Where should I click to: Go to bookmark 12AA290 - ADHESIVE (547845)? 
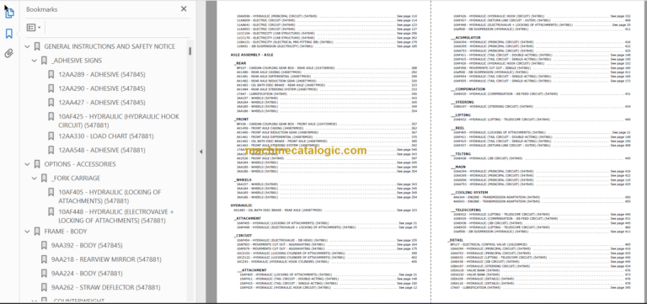coord(101,88)
